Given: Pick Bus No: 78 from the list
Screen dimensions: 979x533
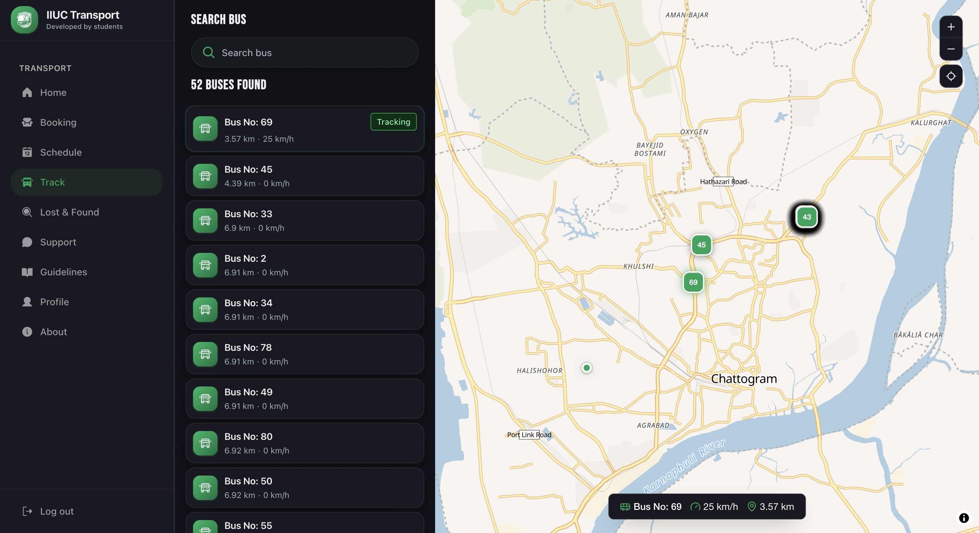Looking at the screenshot, I should [305, 354].
